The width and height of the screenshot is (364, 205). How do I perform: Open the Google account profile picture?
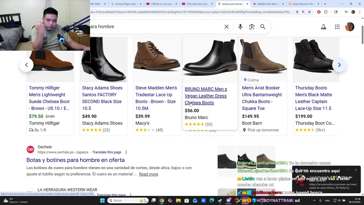pyautogui.click(x=350, y=27)
